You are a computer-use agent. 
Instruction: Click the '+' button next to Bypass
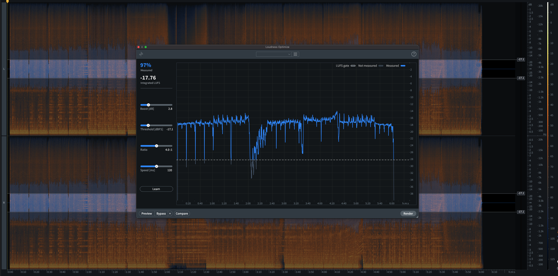coord(170,213)
